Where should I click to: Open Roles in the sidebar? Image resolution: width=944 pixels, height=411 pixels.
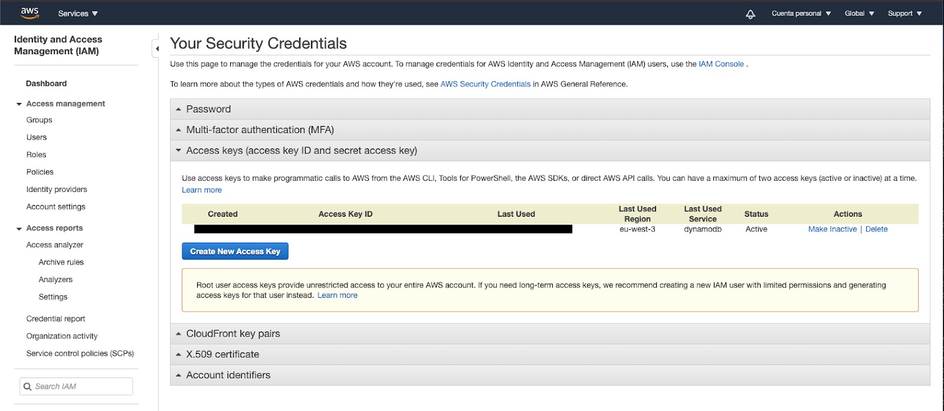pyautogui.click(x=36, y=155)
